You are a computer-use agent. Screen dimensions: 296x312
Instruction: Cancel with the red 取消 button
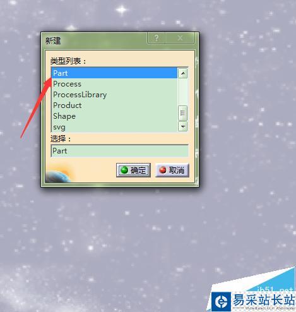click(172, 170)
